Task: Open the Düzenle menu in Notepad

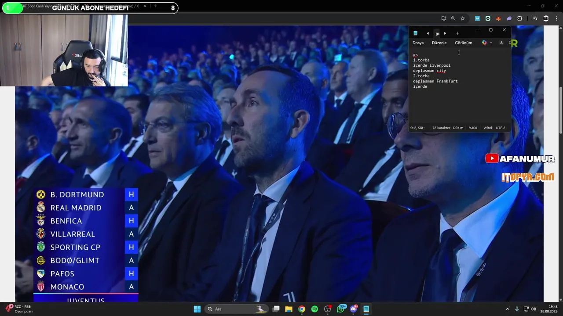Action: click(439, 43)
